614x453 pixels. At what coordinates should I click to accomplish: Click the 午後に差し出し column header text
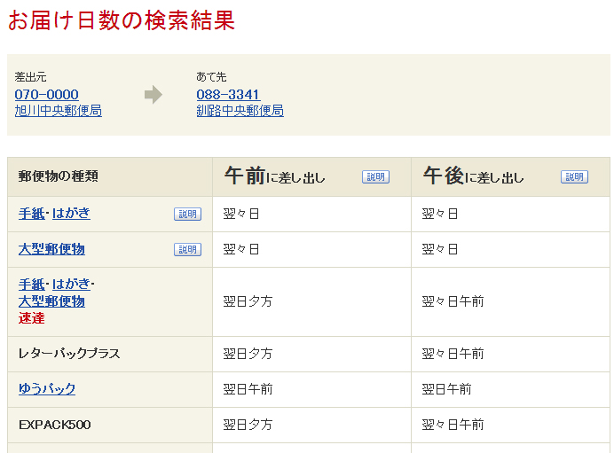coord(474,176)
